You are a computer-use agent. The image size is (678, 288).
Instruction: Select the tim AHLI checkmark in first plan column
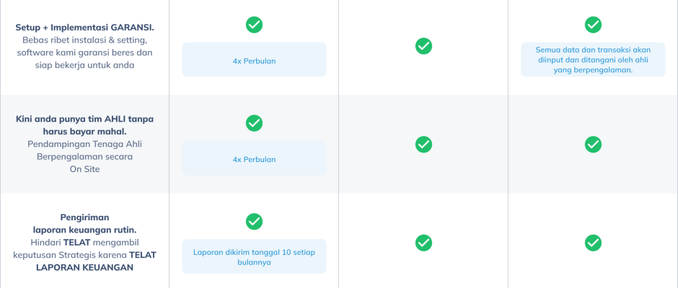[254, 123]
